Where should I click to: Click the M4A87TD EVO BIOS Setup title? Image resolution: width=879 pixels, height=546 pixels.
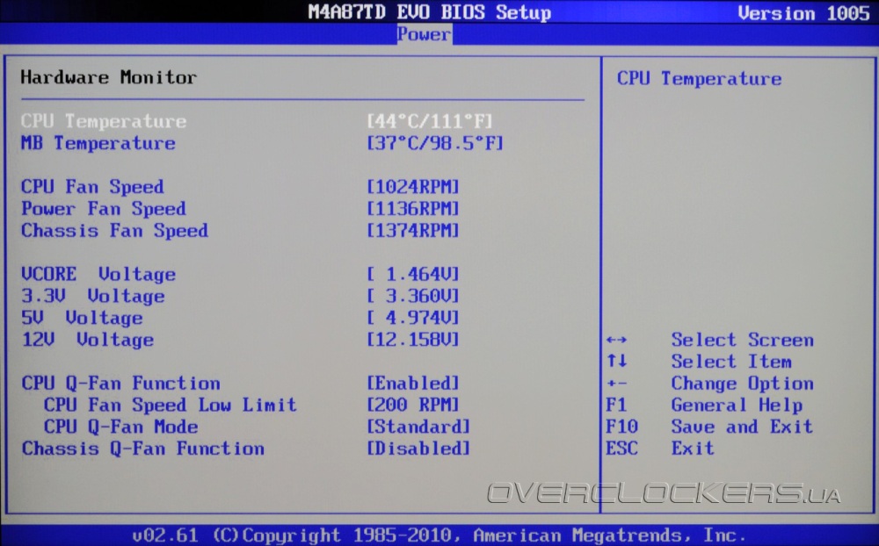430,12
